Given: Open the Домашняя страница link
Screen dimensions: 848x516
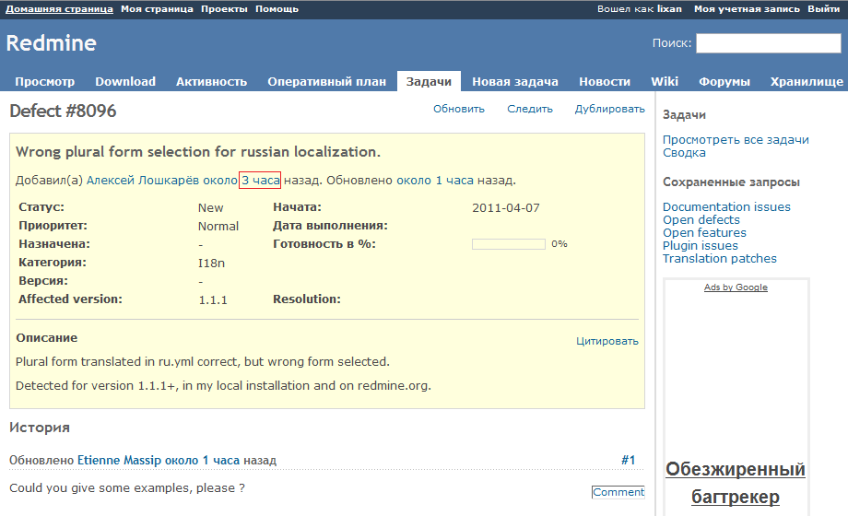Looking at the screenshot, I should pyautogui.click(x=60, y=9).
